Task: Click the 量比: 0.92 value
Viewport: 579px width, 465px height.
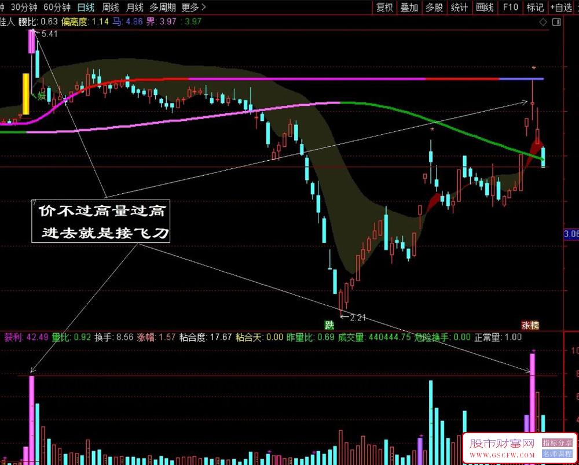Action: (71, 337)
